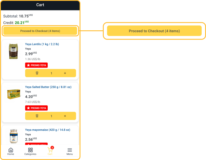The image size is (206, 160).
Task: Add one more Yeya Salted Butter
Action: coord(65,116)
